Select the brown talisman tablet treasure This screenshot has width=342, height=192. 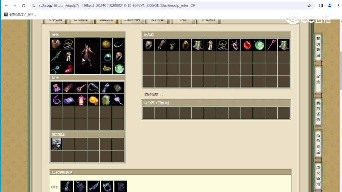click(69, 87)
